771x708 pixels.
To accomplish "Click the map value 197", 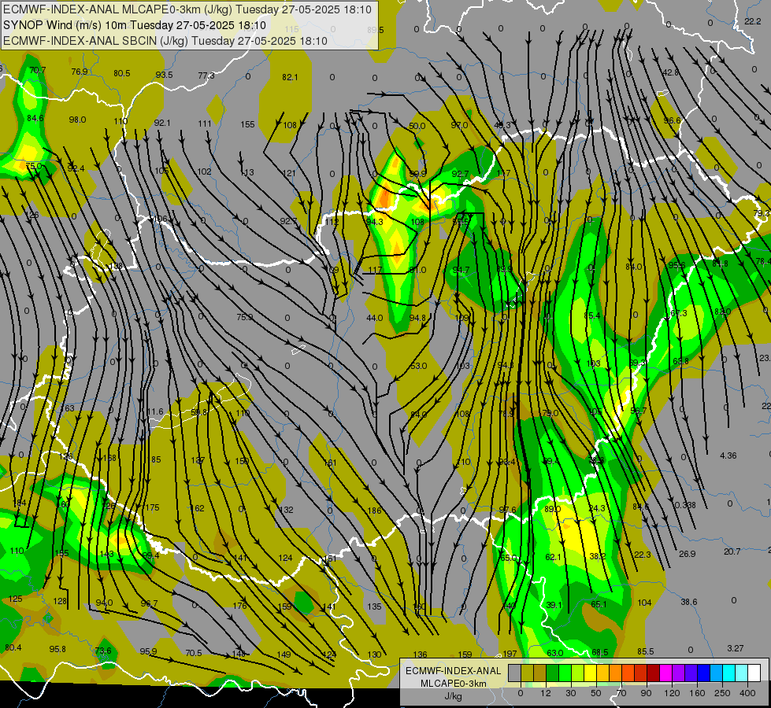I will (510, 654).
